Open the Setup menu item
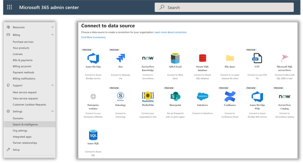303x163 pixels. [16, 150]
